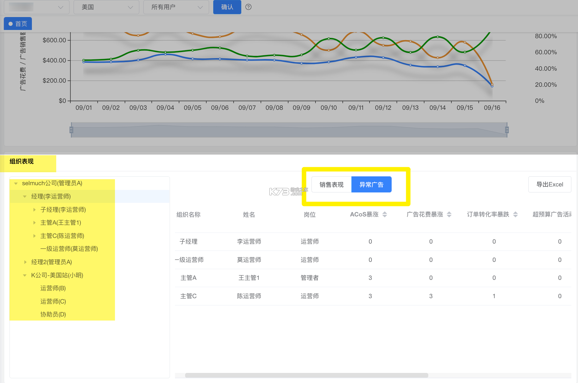Select 运营师(B) in tree

pos(53,288)
